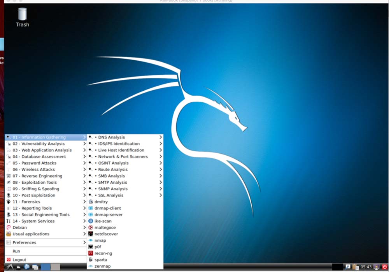Switch to the second gray workspace
Image resolution: width=389 pixels, height=272 pixels.
pos(55,267)
